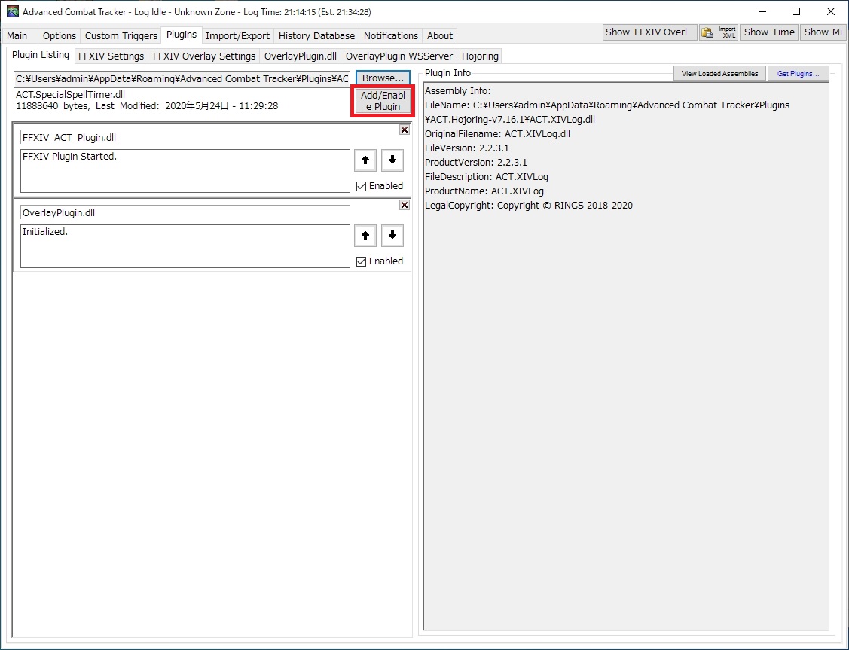This screenshot has height=650, width=849.
Task: Remove FFXIV_ACT_Plugin.dll with its X button
Action: tap(405, 130)
